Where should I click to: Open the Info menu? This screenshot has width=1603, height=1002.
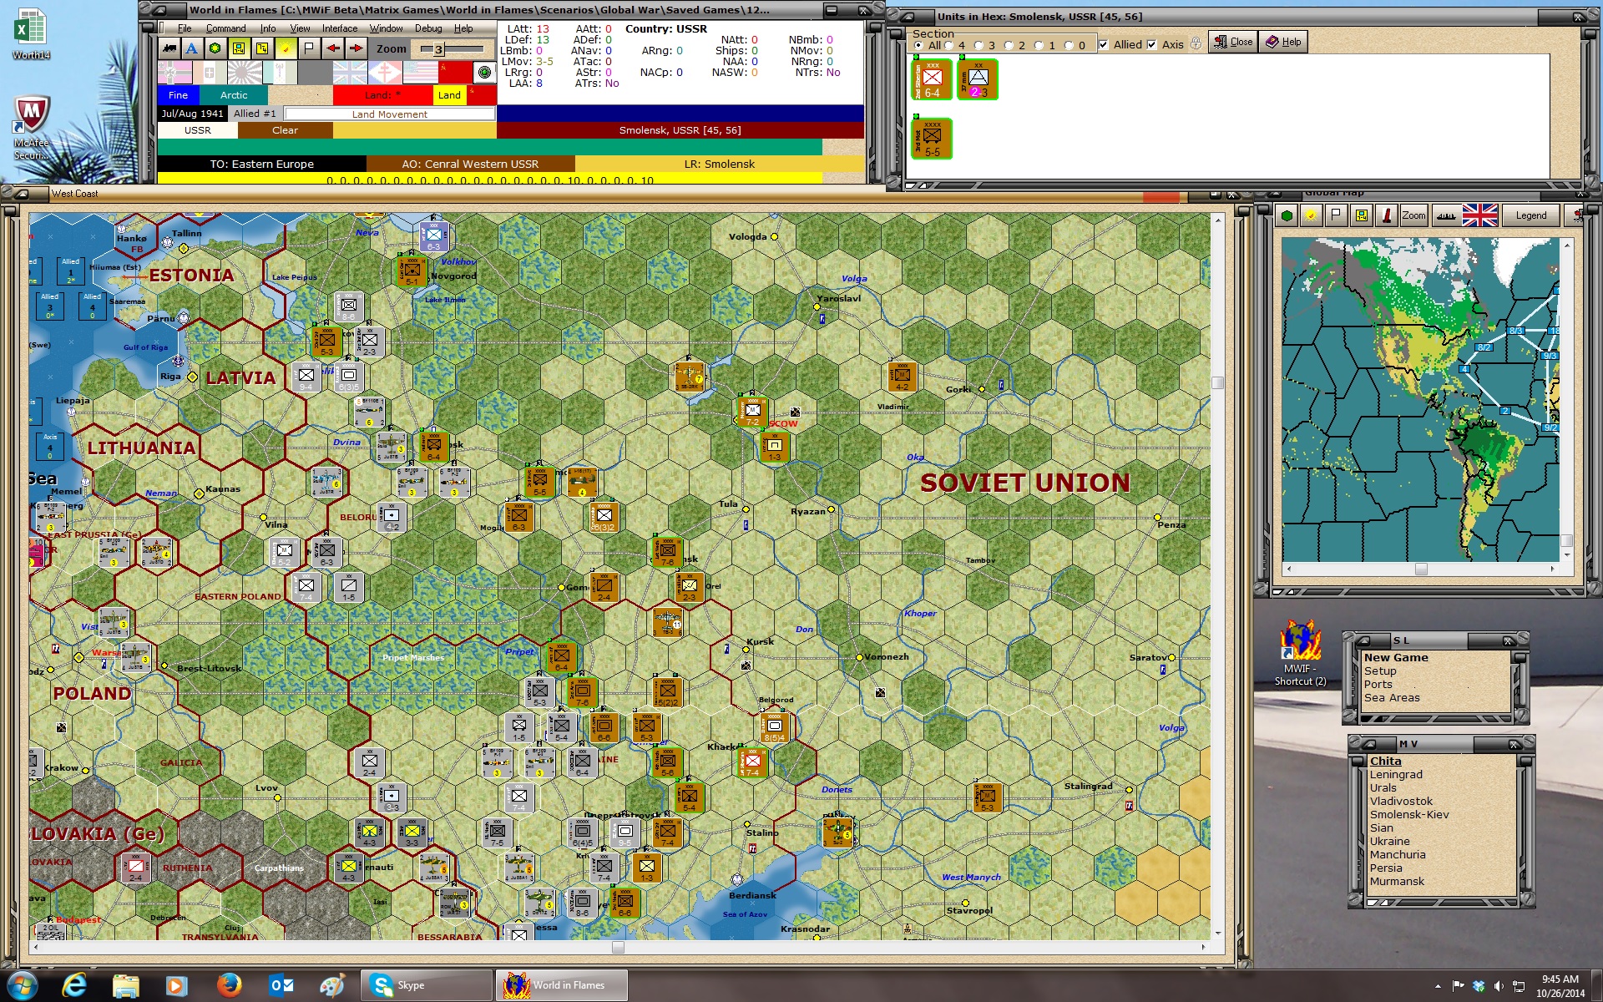(268, 28)
